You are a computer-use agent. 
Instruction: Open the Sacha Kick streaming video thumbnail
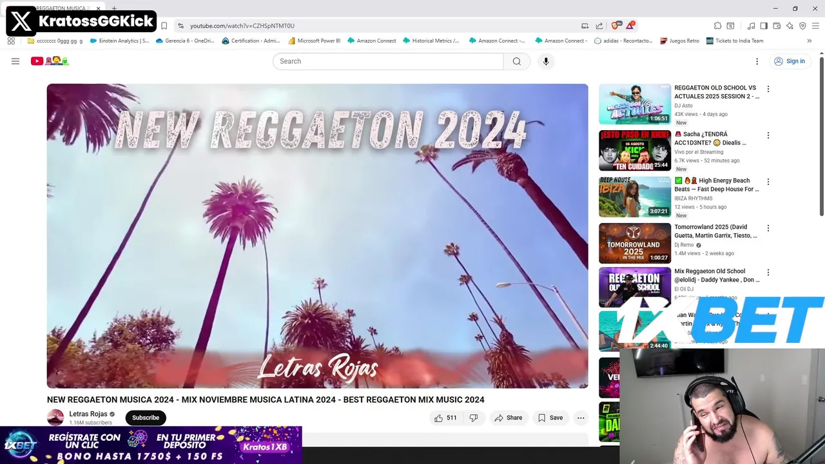635,150
